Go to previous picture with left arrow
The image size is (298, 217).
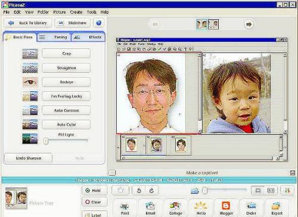point(155,24)
